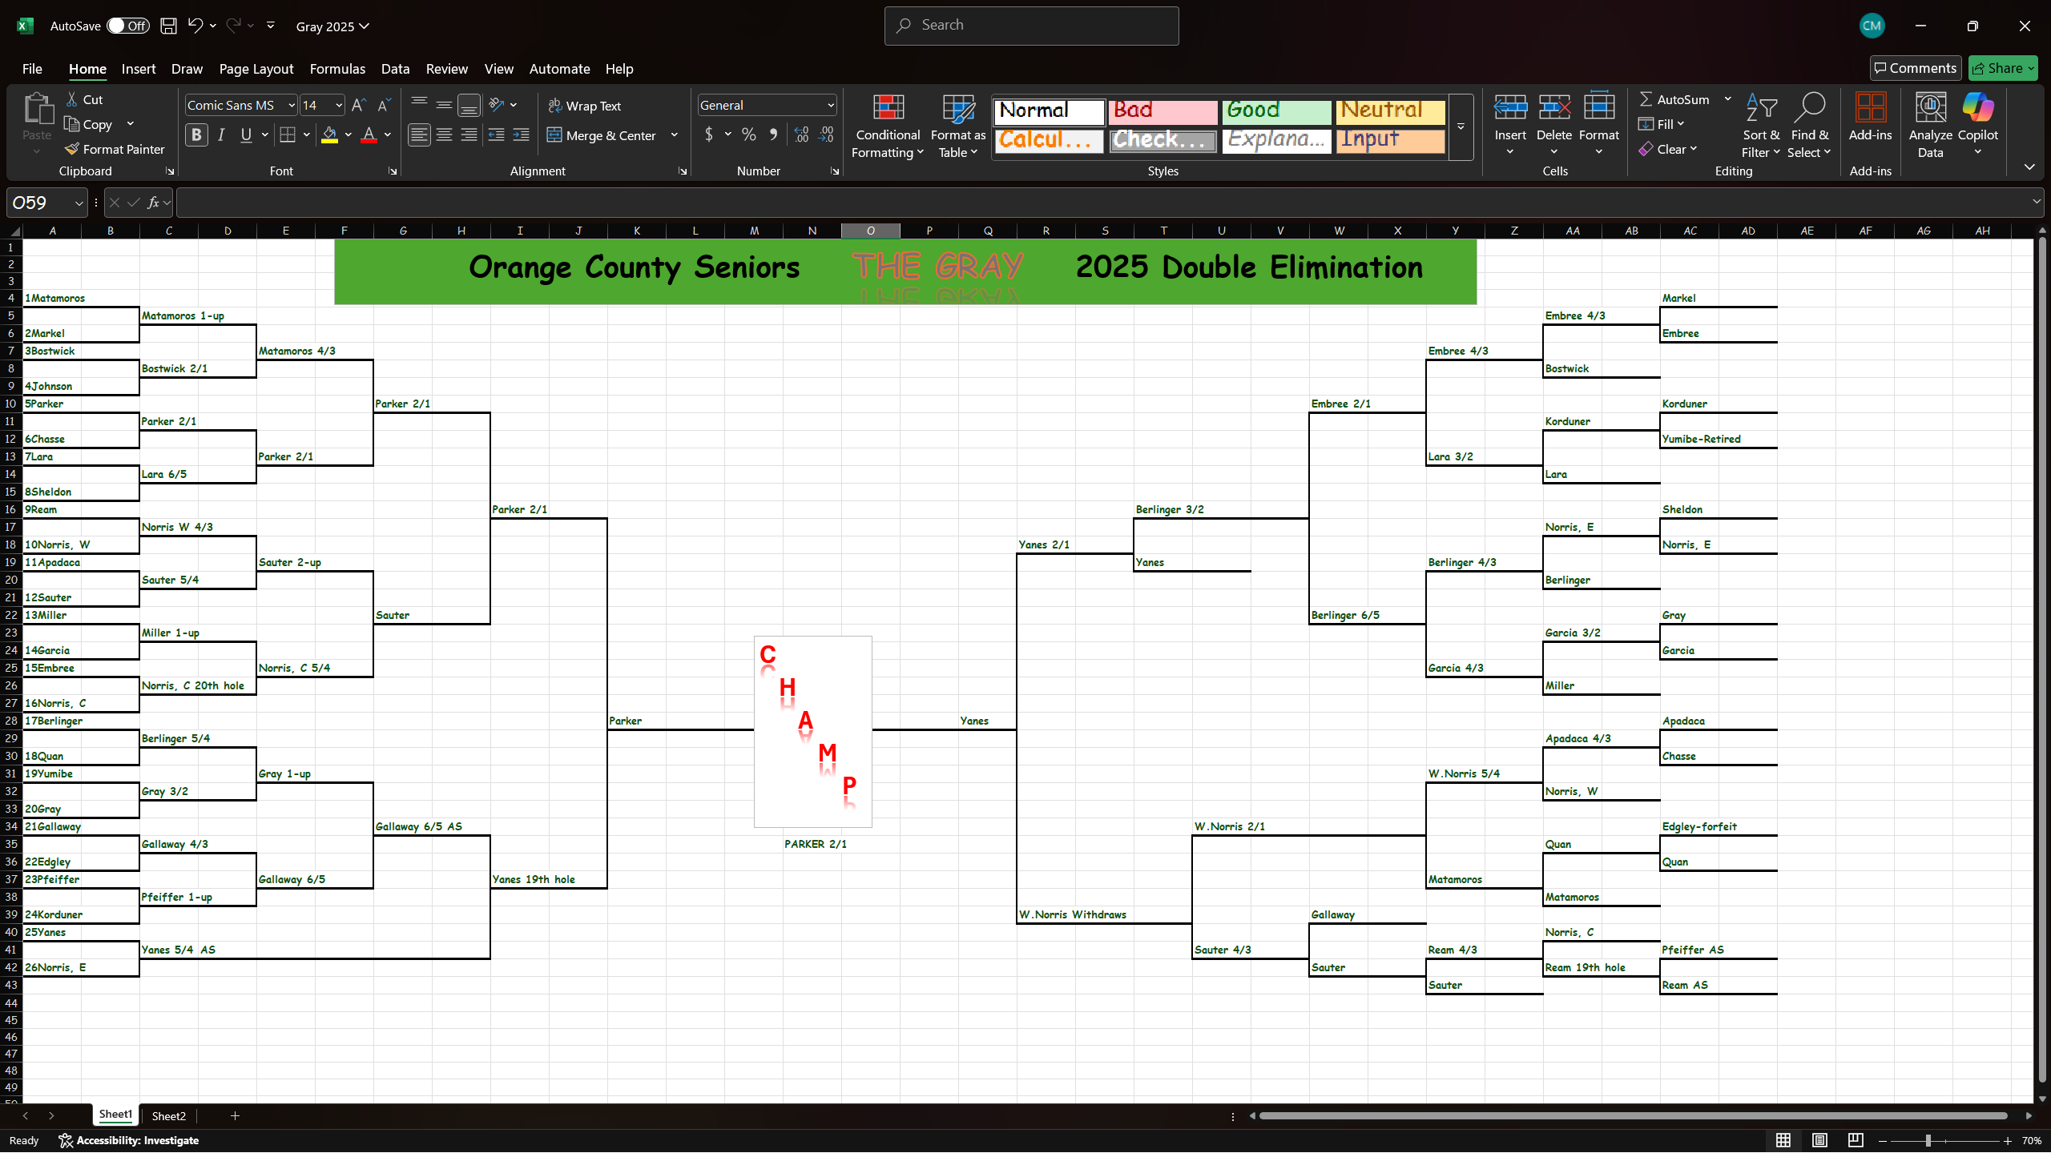Toggle Bold formatting button
The image size is (2051, 1153).
pos(196,135)
